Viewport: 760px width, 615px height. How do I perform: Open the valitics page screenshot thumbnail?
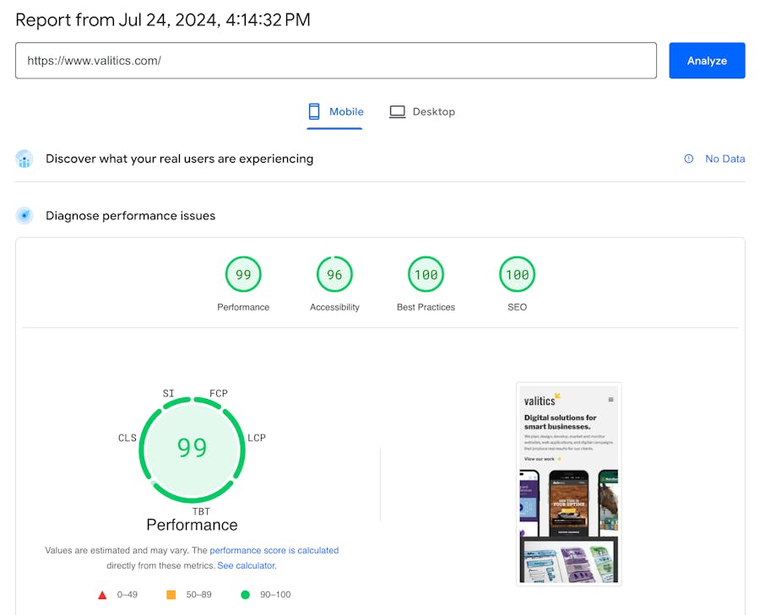[x=568, y=483]
